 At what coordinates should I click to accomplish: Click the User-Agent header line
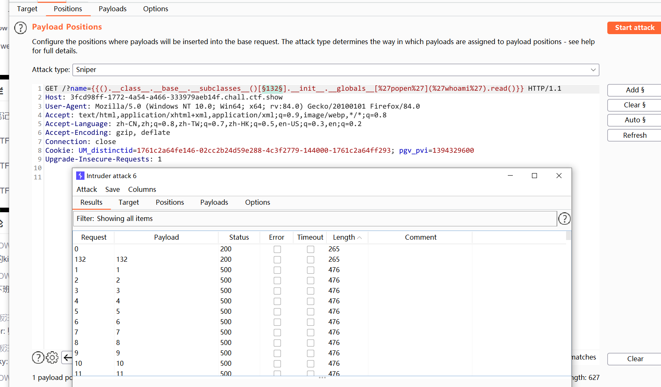[232, 106]
